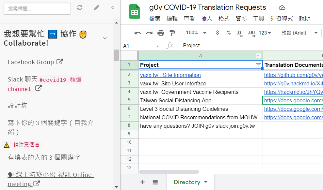
Task: Open the Slack channel external link icon
Action: coord(38,88)
